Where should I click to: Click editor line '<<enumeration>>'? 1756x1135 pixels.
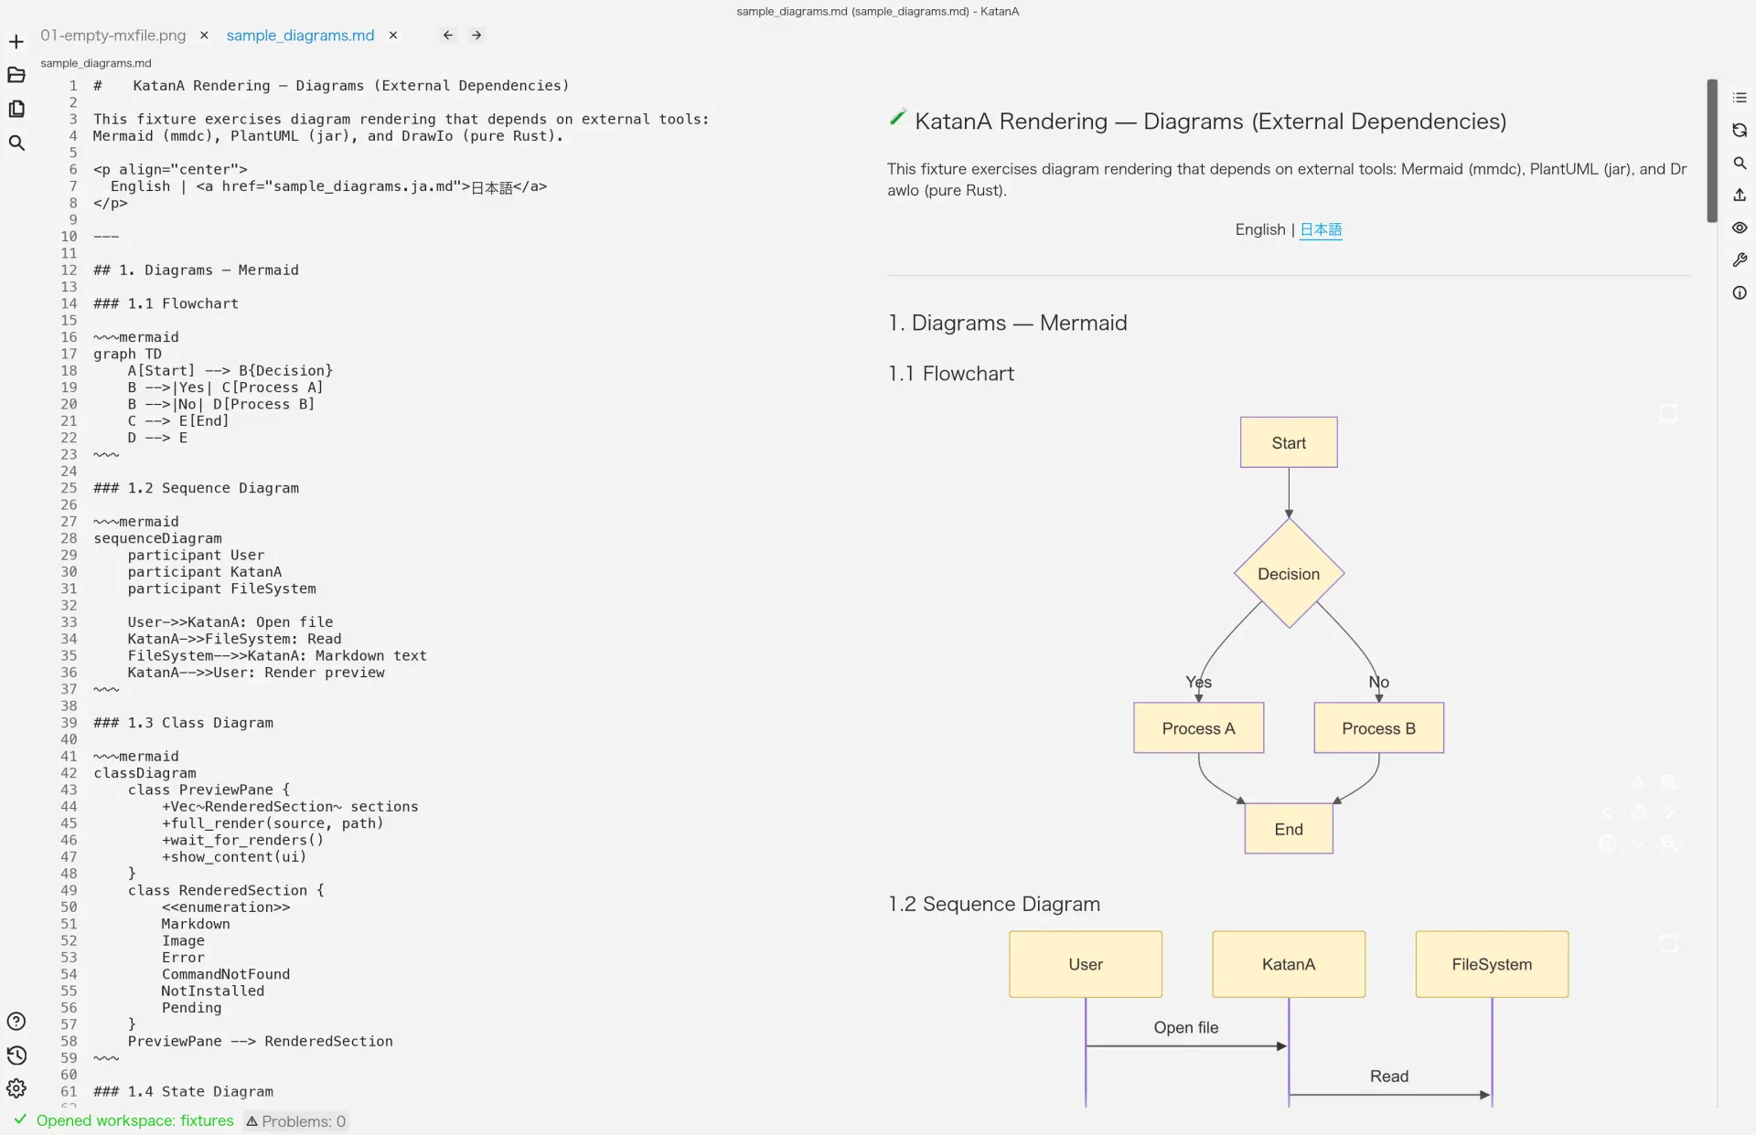click(226, 907)
